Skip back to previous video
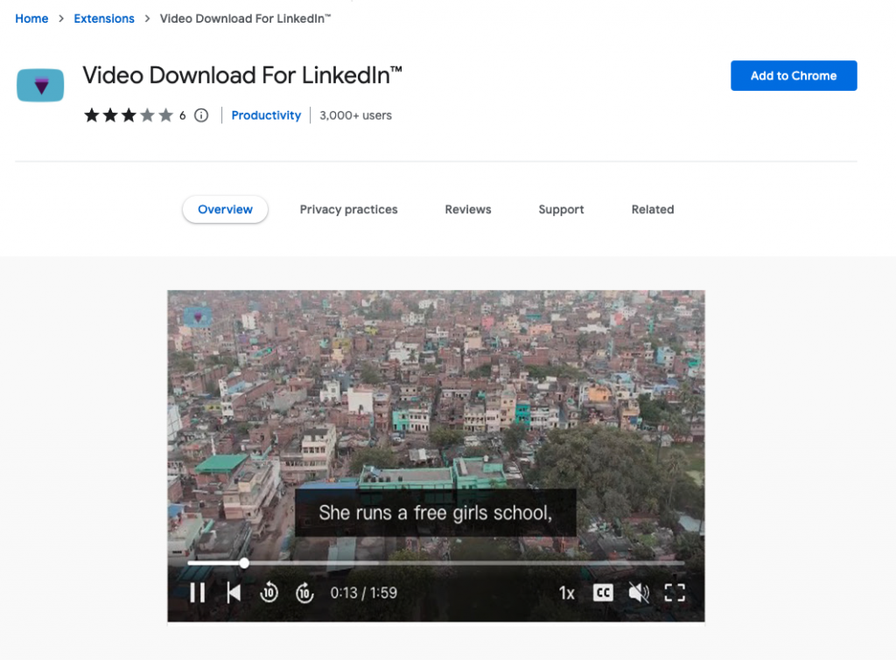The height and width of the screenshot is (660, 896). [x=234, y=593]
